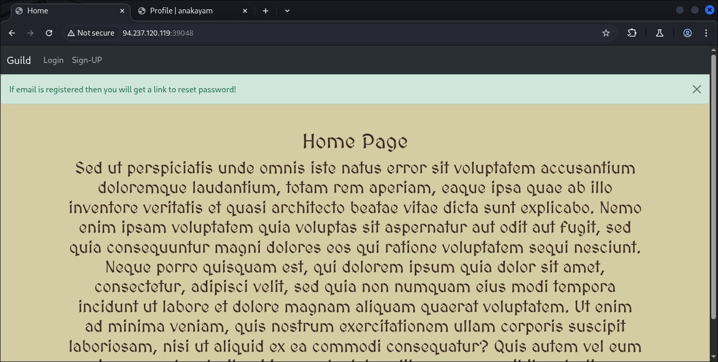Expand the tab search dropdown arrow
This screenshot has width=718, height=362.
tap(287, 11)
